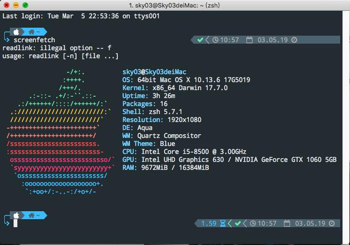Click the red close window button
The image size is (350, 245).
(x=7, y=5)
